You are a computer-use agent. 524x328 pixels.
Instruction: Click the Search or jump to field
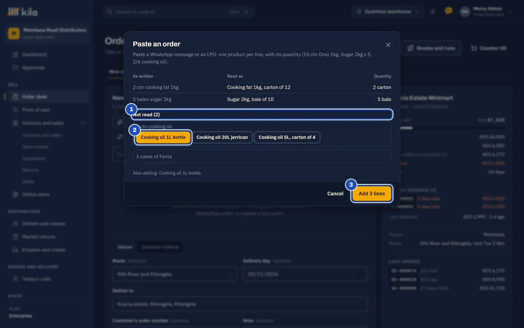point(178,12)
